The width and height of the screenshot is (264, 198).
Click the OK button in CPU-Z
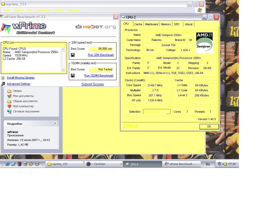[209, 127]
